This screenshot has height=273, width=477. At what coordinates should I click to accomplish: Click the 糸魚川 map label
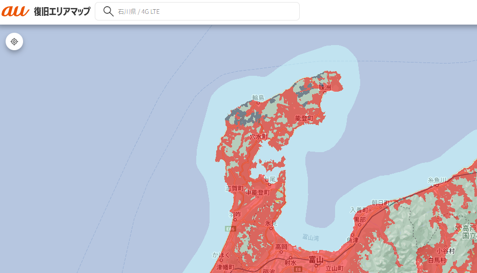click(x=437, y=180)
